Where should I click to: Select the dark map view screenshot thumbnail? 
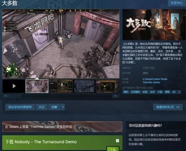pyautogui.click(x=84, y=86)
